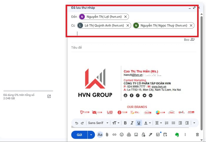This screenshot has width=206, height=142.
Task: Redo the last edit in toolbar
Action: click(x=82, y=123)
